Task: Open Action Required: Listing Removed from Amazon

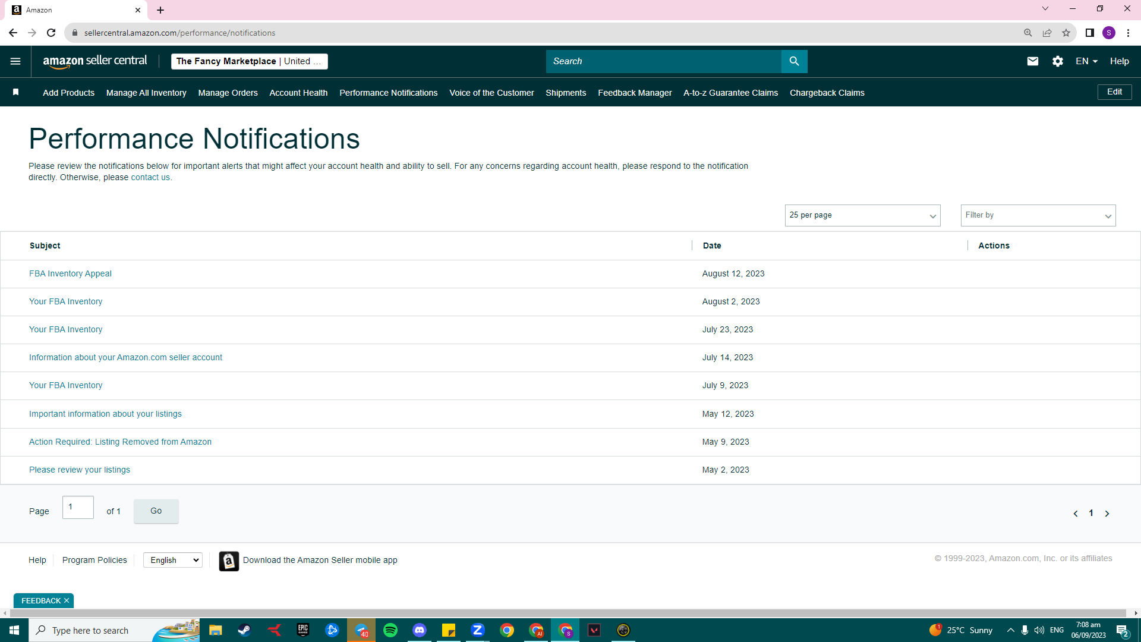Action: (120, 442)
